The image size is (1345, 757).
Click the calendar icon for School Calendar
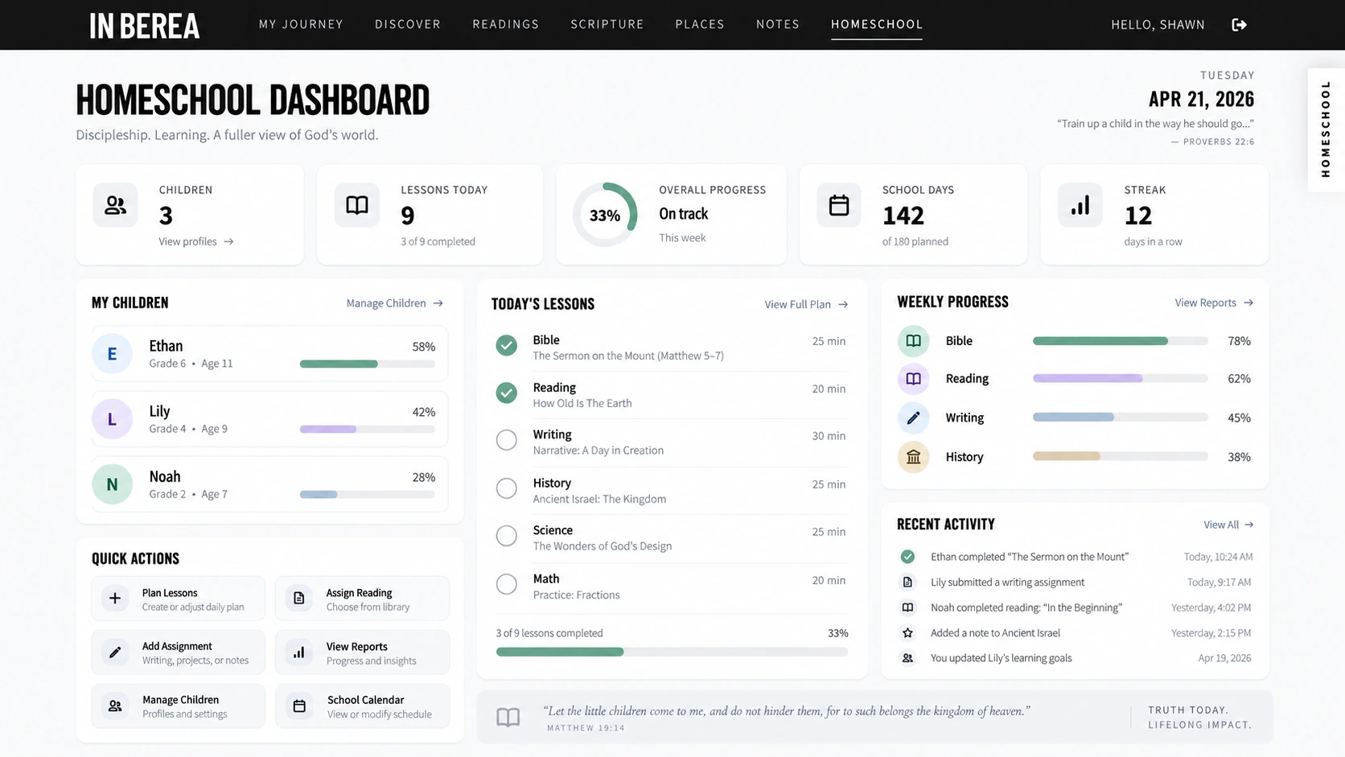click(299, 706)
